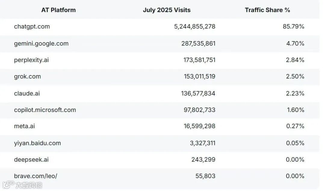Click the AT Platform column header
This screenshot has height=191, width=325.
point(58,10)
